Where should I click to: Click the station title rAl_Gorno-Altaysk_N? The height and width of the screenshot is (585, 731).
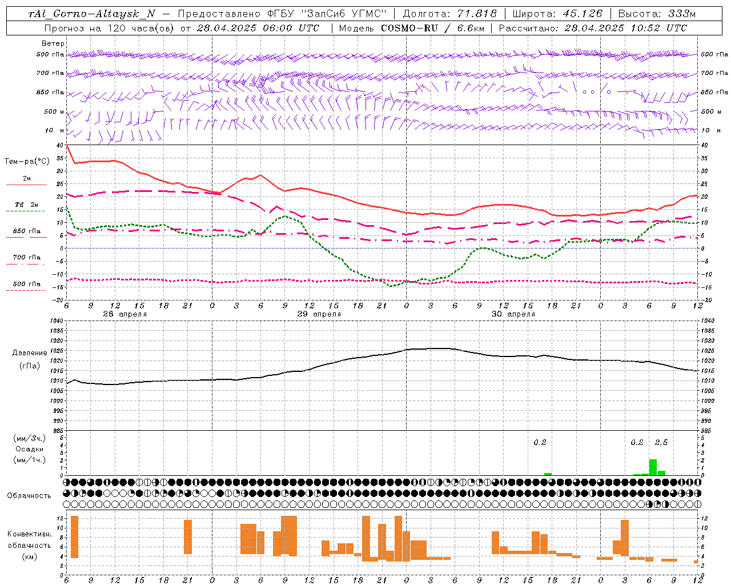point(91,14)
